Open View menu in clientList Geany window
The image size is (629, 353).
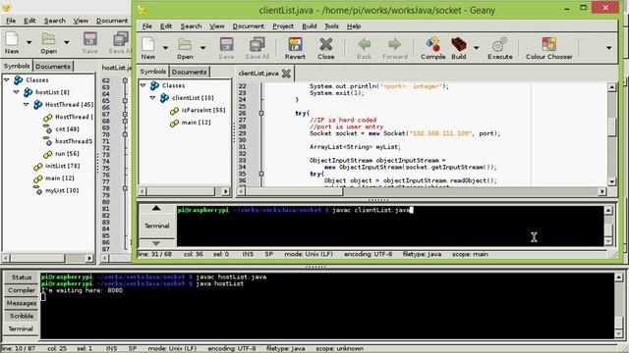pos(217,26)
